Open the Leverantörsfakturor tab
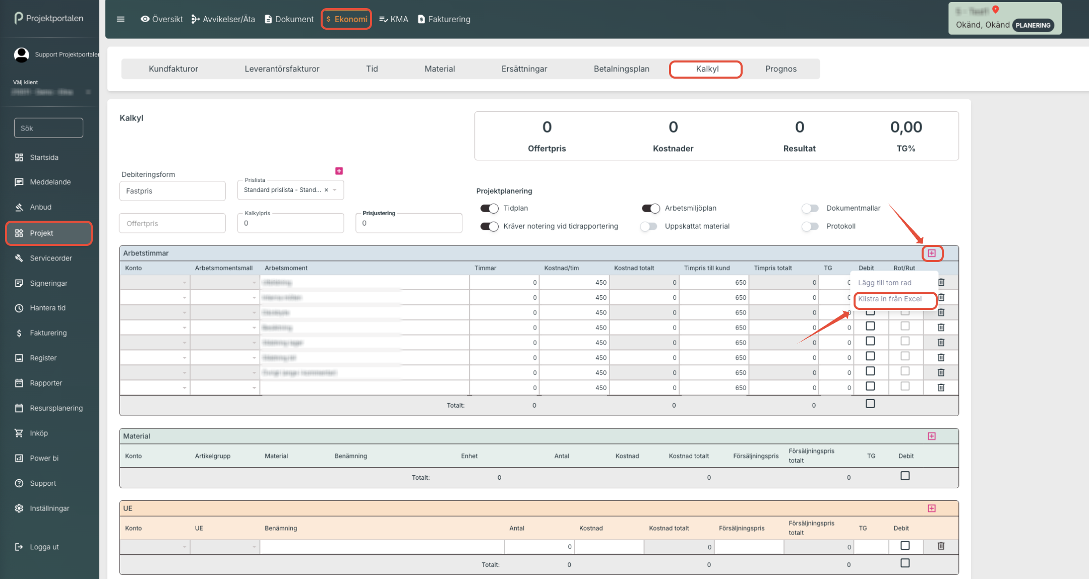Viewport: 1089px width, 579px height. coord(282,69)
